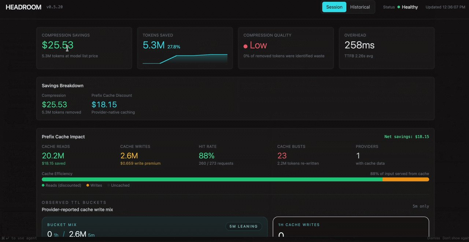The width and height of the screenshot is (469, 242).
Task: Click the Providers count 1
Action: point(358,156)
